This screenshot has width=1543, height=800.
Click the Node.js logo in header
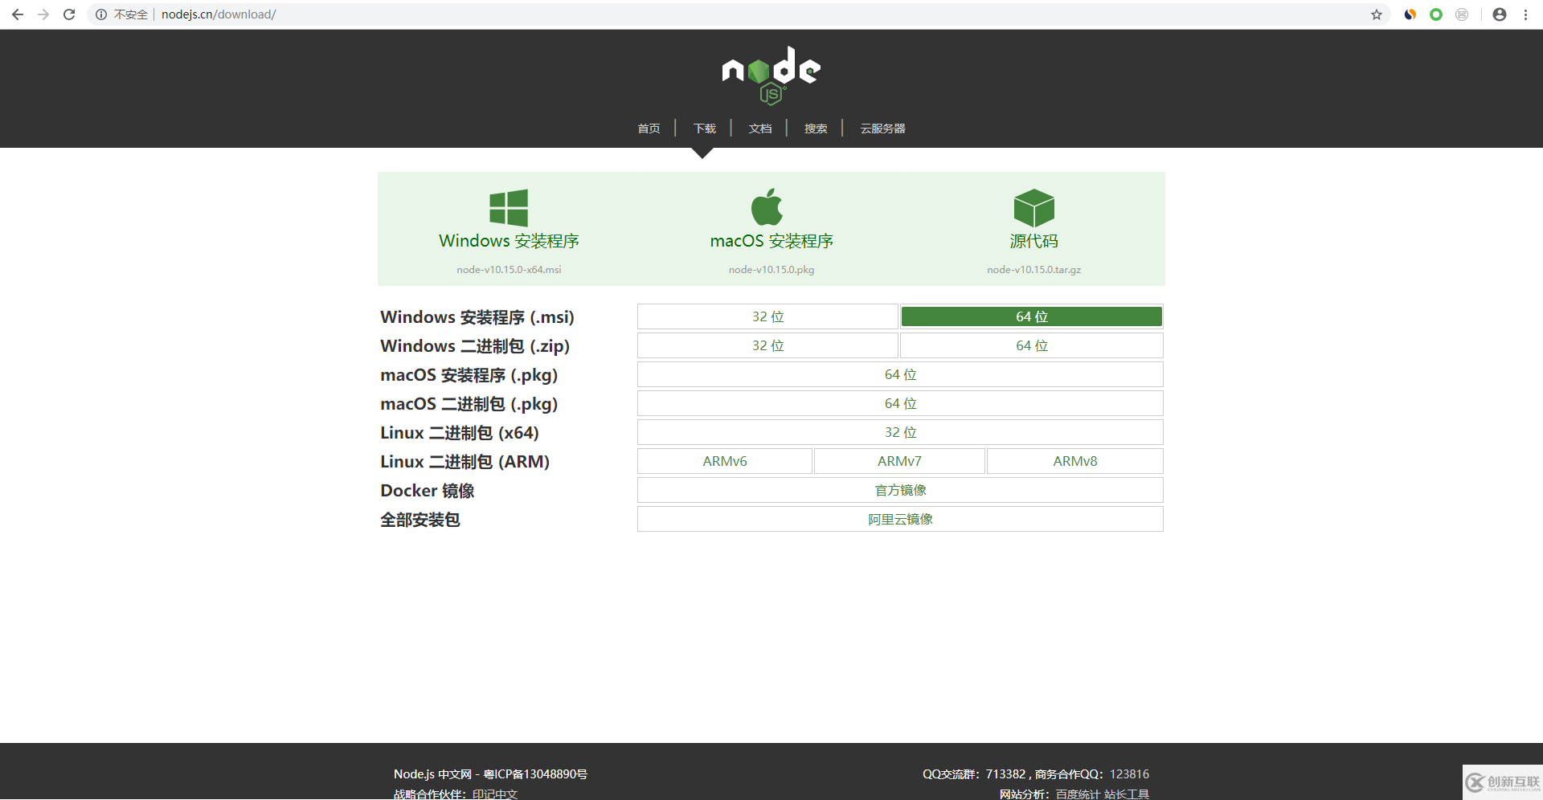[x=771, y=76]
